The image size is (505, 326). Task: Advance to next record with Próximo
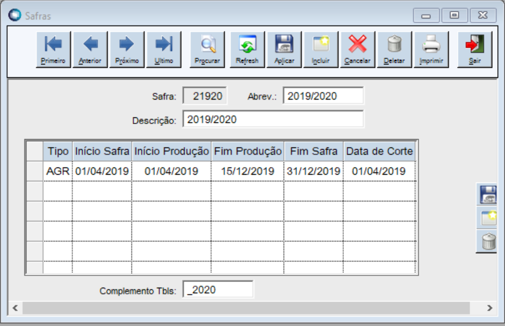click(x=127, y=50)
